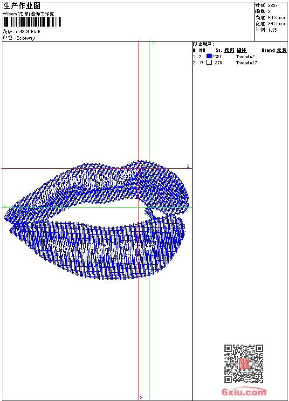Click the stitch count 278 in row 2

[219, 63]
